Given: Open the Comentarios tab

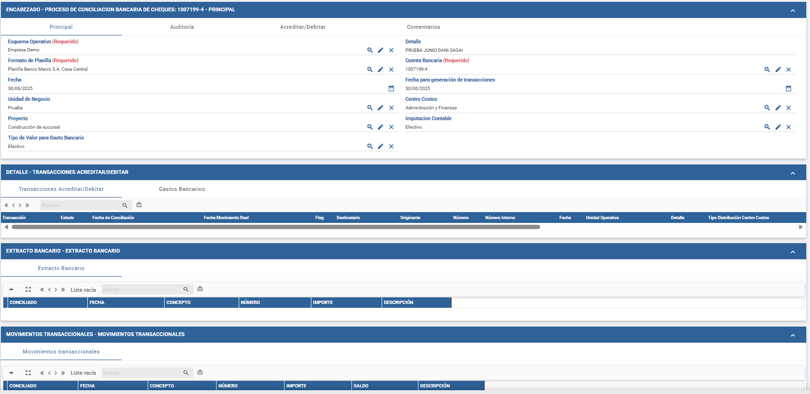Looking at the screenshot, I should (424, 27).
